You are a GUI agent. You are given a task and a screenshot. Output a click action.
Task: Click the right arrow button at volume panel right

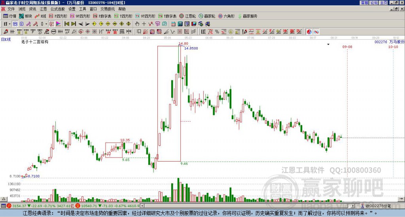pyautogui.click(x=401, y=199)
